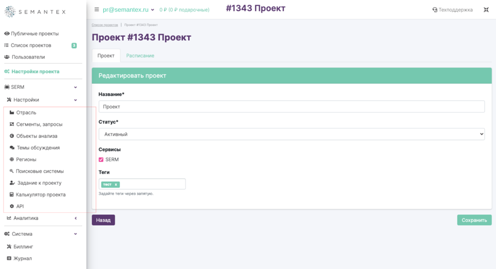The height and width of the screenshot is (269, 496).
Task: Click the list icon beside Список проектов
Action: coord(6,45)
